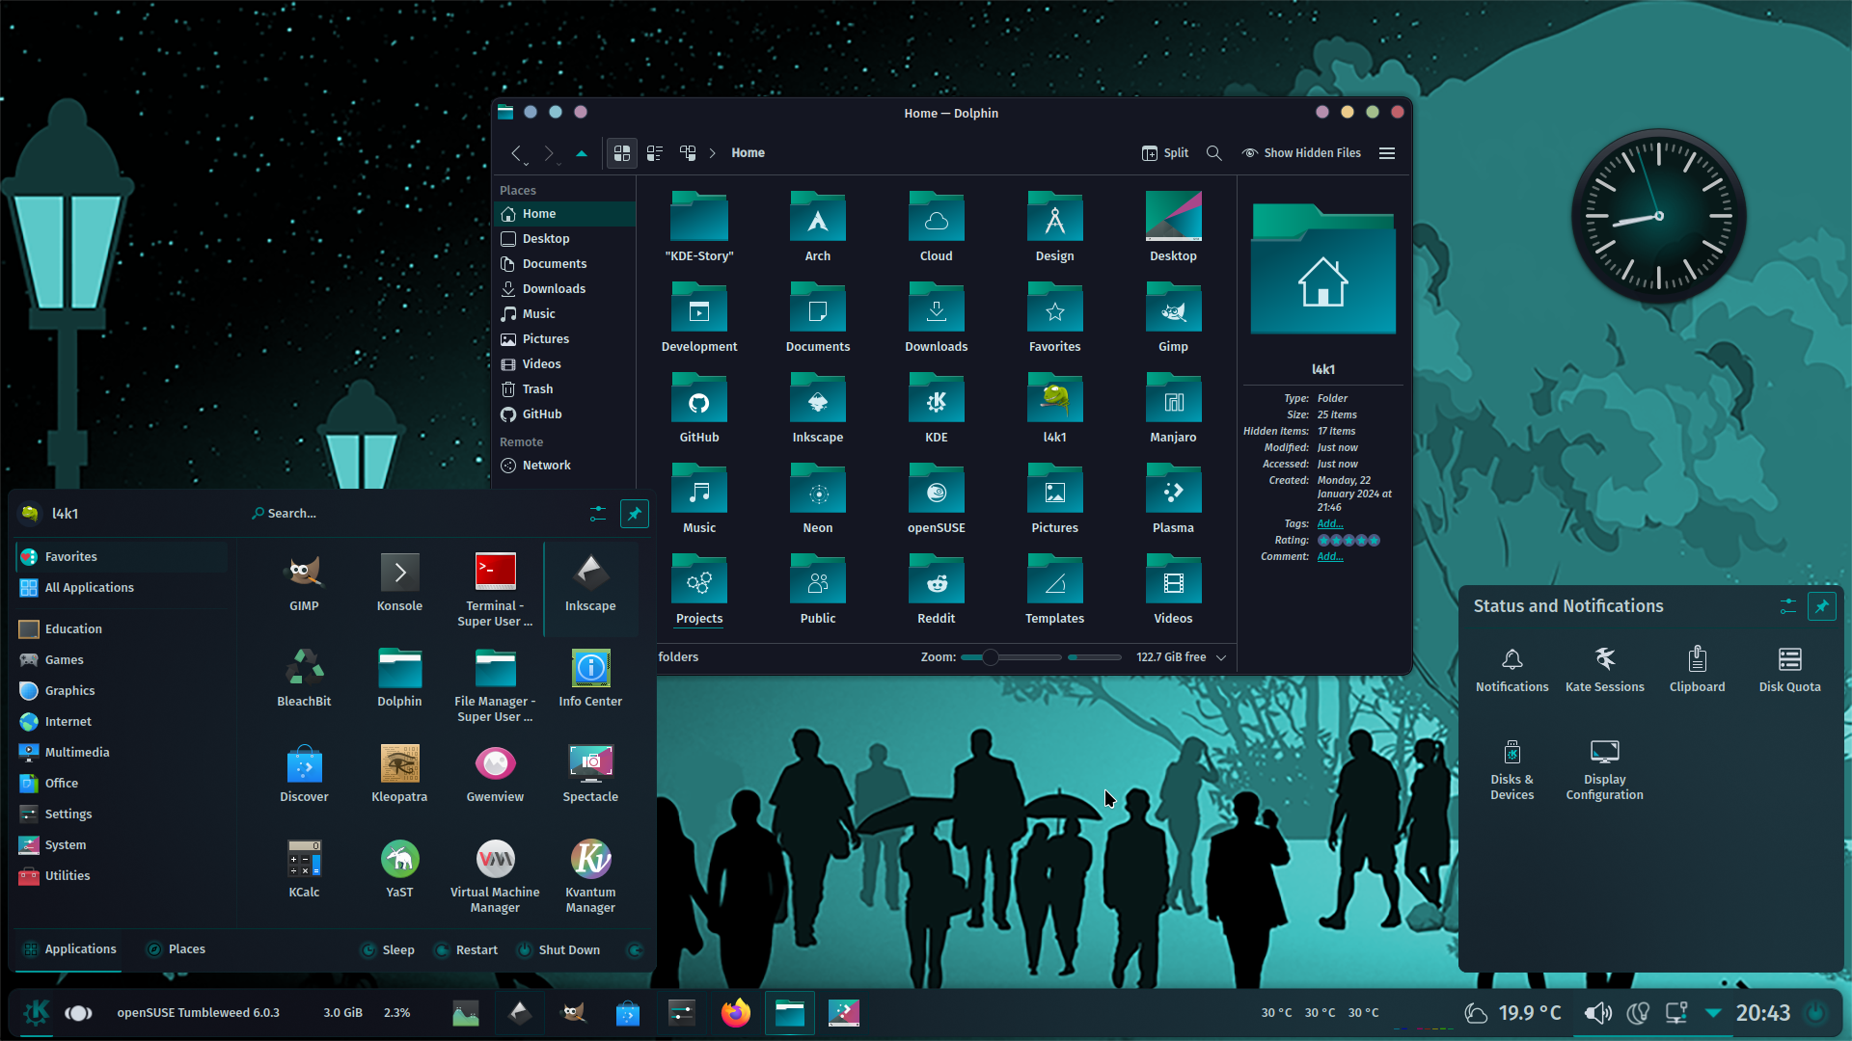Open GIMP from the launcher favorites
Image resolution: width=1852 pixels, height=1041 pixels.
tap(304, 583)
